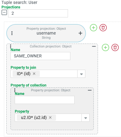Expand the username property projection plus
This screenshot has width=121, height=137.
click(x=81, y=33)
